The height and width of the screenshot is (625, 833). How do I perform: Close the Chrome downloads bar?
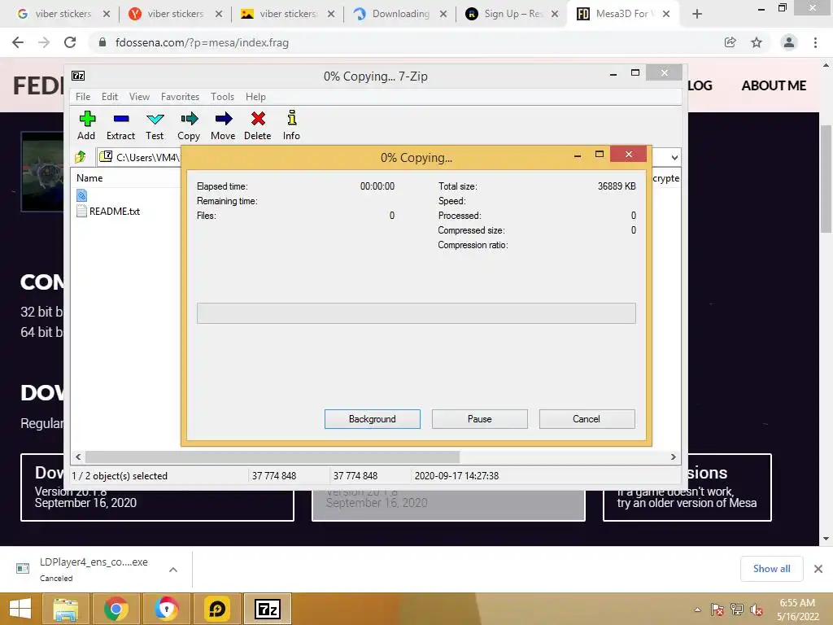[x=818, y=569]
